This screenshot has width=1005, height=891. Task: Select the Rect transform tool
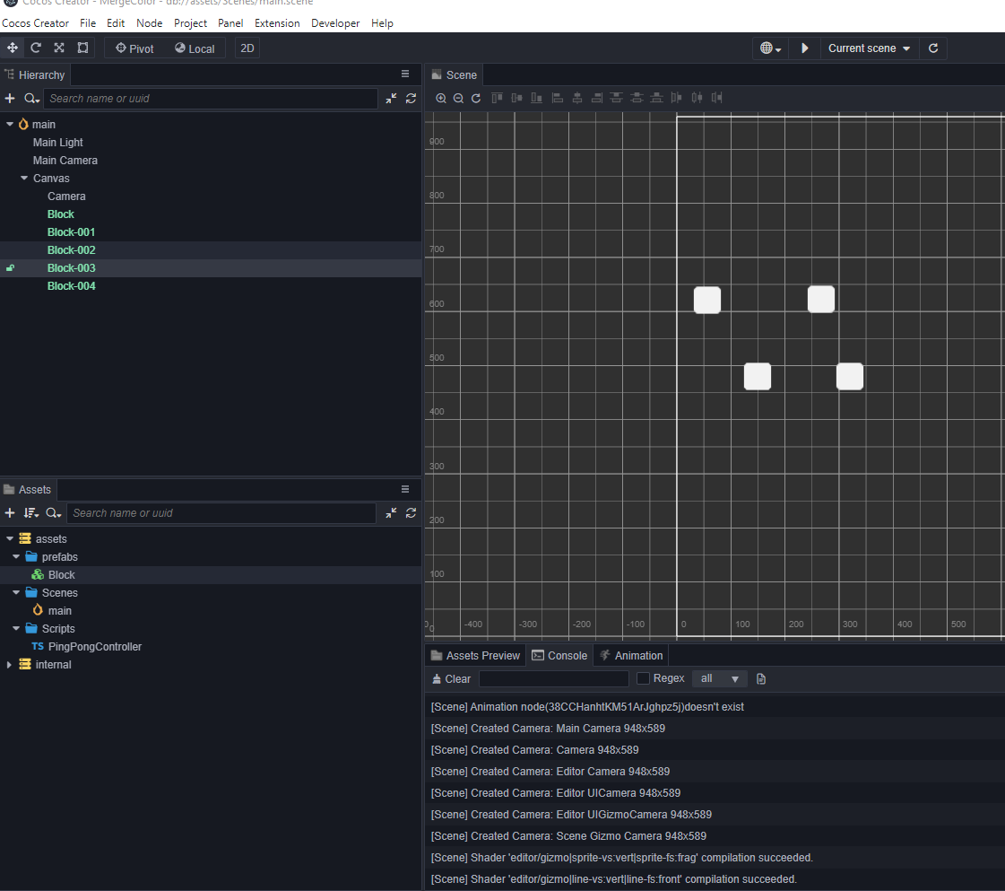(x=82, y=48)
